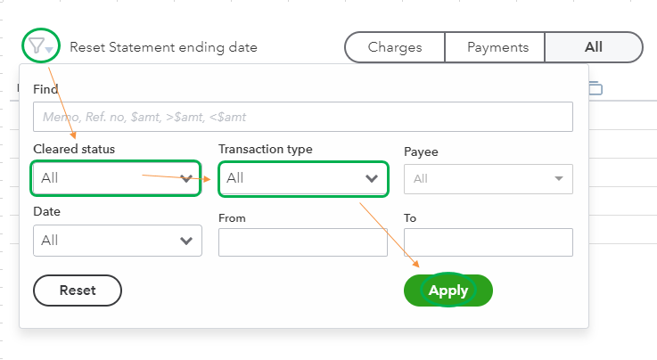657x360 pixels.
Task: Click the Reset button in filter panel
Action: pyautogui.click(x=78, y=290)
